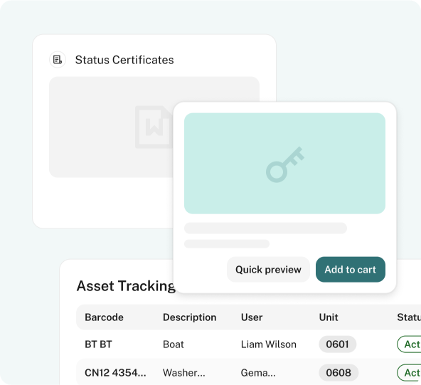
Task: Click the Status Certificates card title
Action: click(x=124, y=60)
